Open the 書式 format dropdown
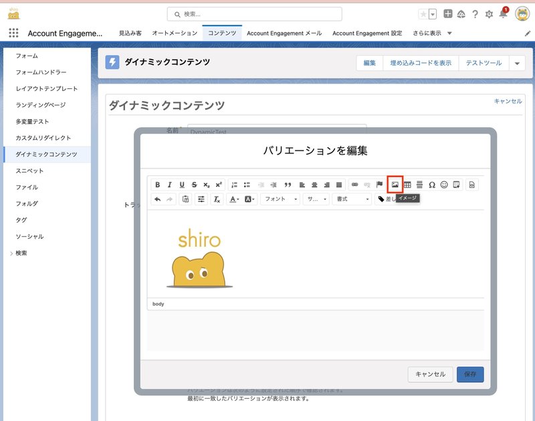Screen dimensions: 535x421 tap(352, 199)
